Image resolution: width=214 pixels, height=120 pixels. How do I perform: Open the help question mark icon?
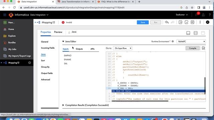tap(210, 15)
